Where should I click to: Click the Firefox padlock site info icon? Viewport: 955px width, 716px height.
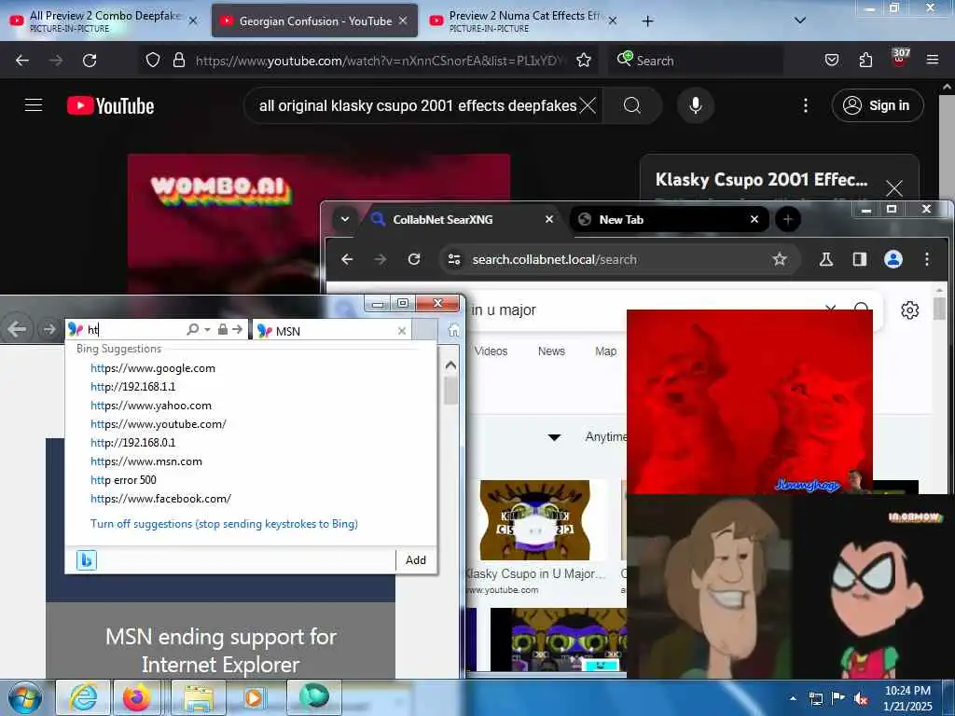[178, 60]
